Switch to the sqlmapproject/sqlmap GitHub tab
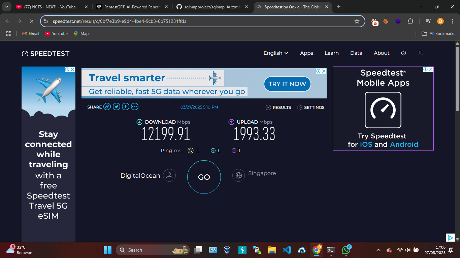 click(x=212, y=7)
